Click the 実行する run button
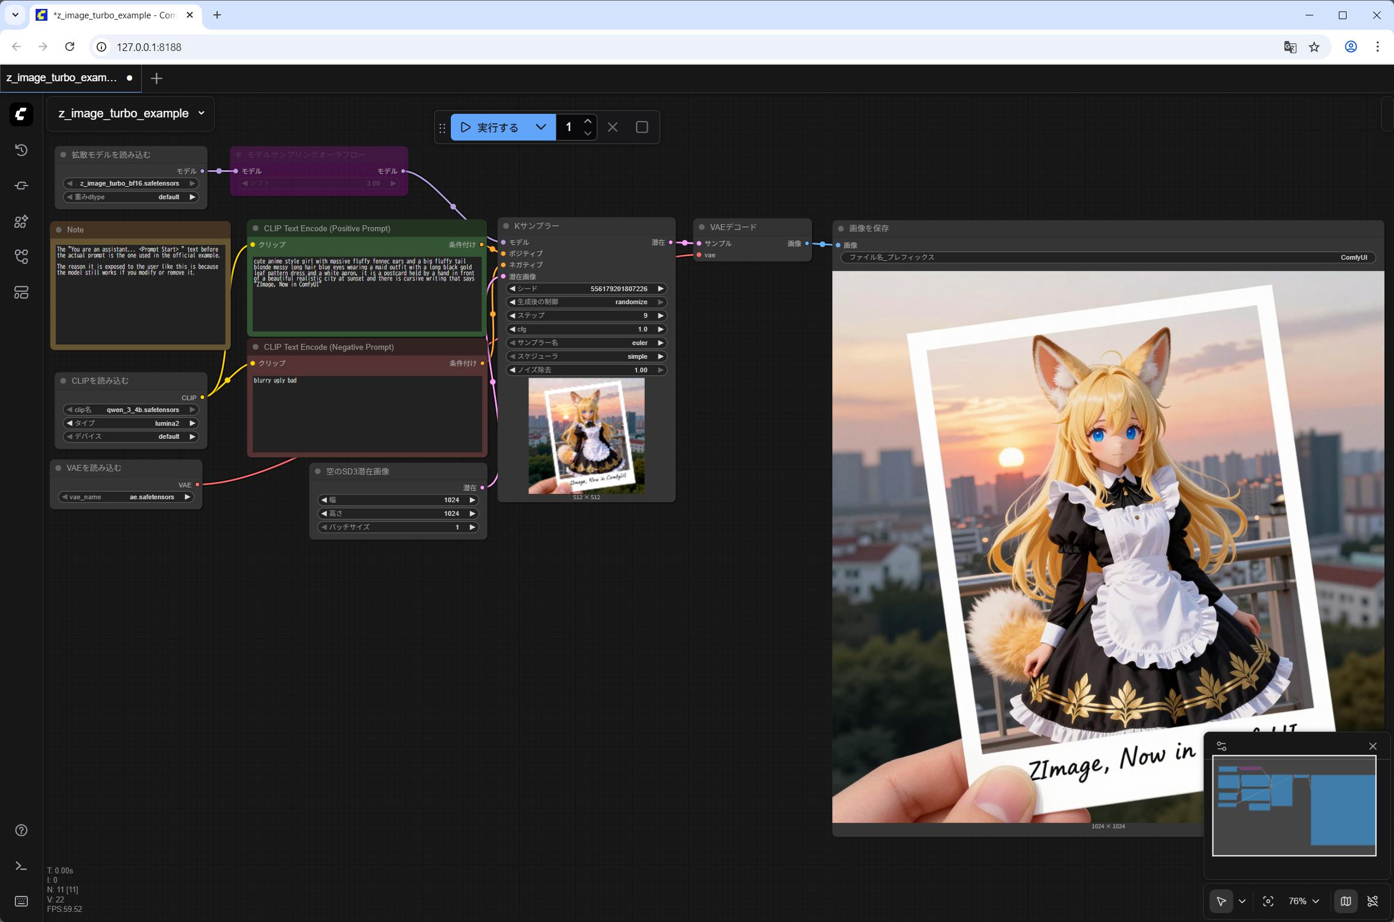 [490, 127]
